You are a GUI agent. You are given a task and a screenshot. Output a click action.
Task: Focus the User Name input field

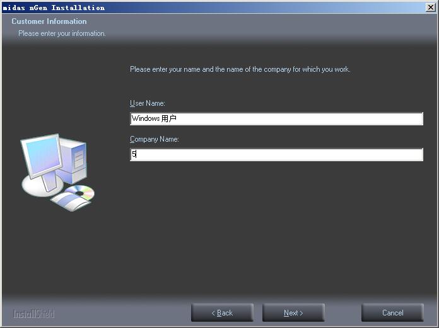click(x=277, y=119)
